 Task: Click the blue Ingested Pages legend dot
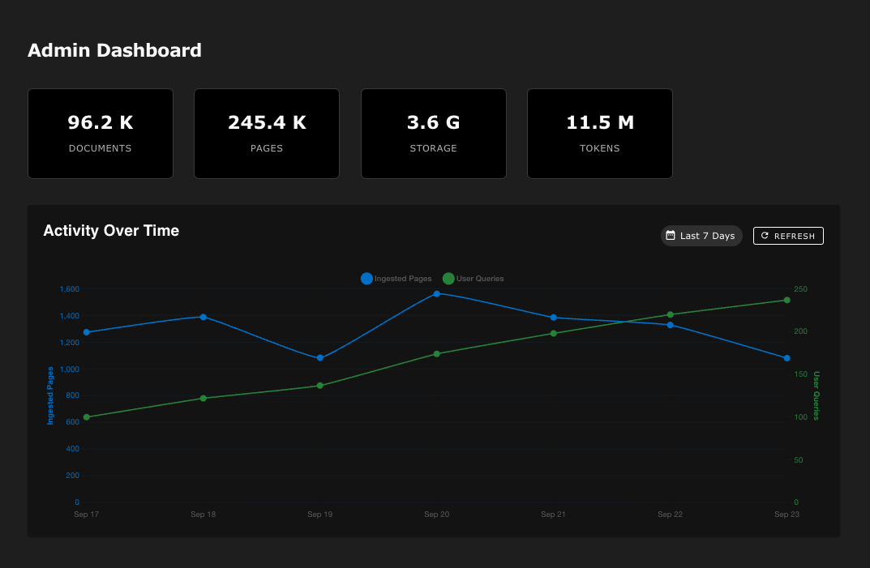366,279
